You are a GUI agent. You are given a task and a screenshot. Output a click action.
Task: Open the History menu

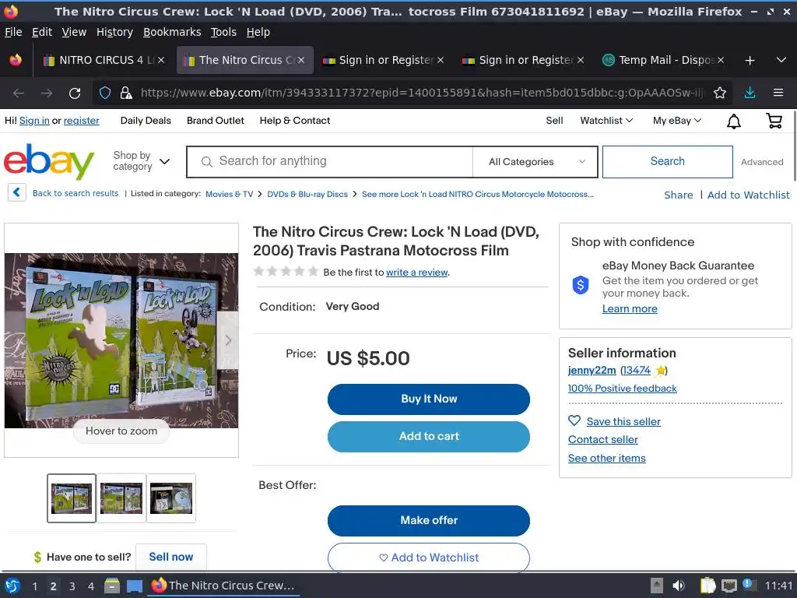(x=114, y=32)
